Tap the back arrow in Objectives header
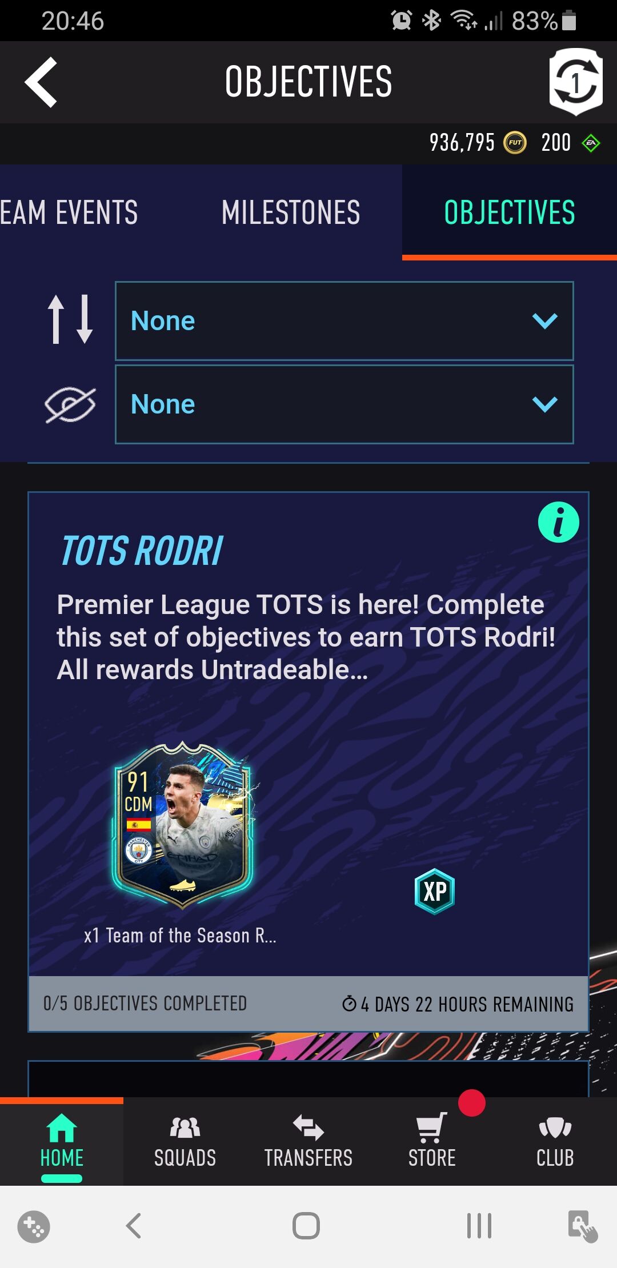Image resolution: width=617 pixels, height=1268 pixels. 41,82
